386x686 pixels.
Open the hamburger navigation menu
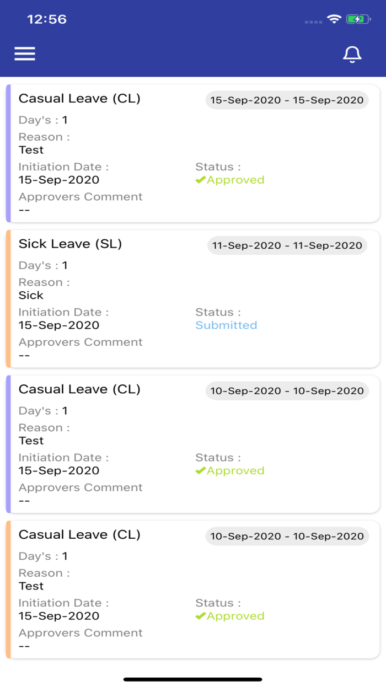point(25,53)
